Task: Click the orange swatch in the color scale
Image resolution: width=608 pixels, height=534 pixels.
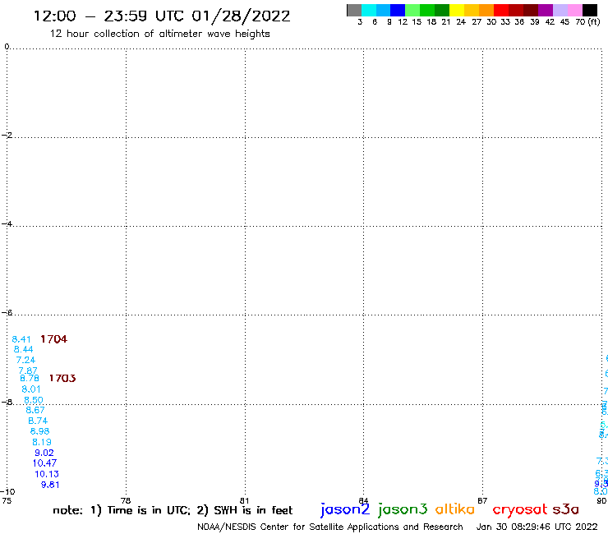Action: click(486, 10)
